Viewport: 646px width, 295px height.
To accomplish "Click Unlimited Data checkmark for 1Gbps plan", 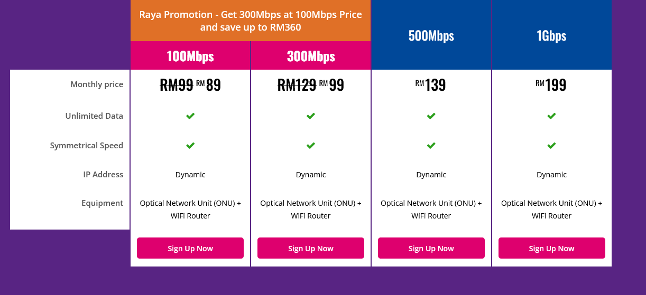I will pyautogui.click(x=551, y=116).
